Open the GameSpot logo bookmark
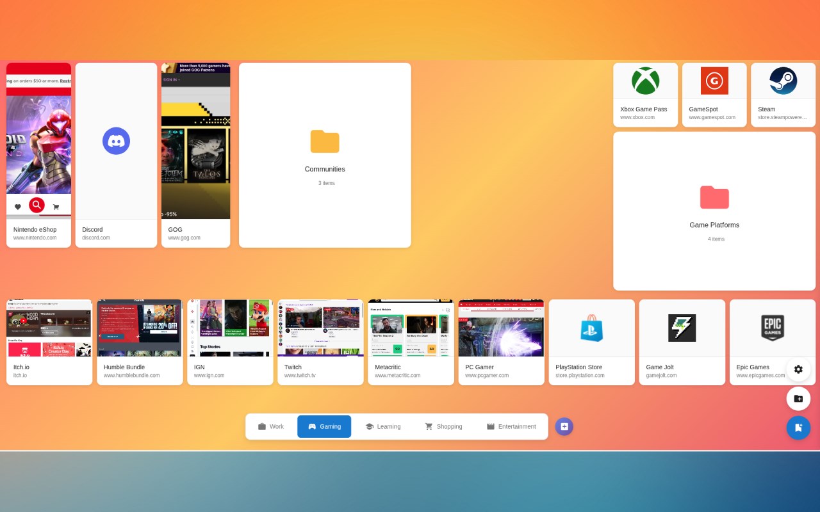Viewport: 820px width, 512px height. tap(714, 81)
